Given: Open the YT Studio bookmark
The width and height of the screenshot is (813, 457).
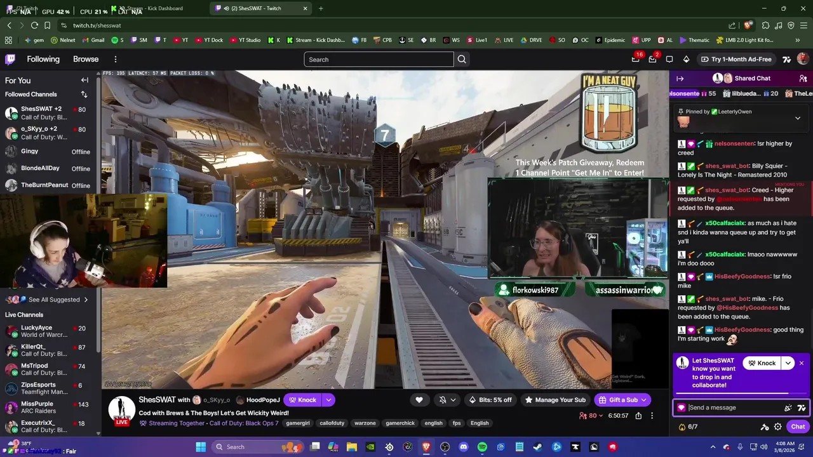Looking at the screenshot, I should [x=245, y=40].
